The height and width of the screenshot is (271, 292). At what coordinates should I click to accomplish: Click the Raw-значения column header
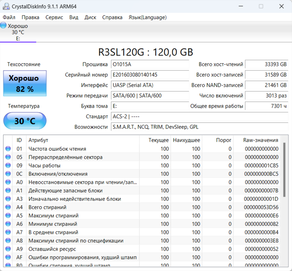[260, 140]
